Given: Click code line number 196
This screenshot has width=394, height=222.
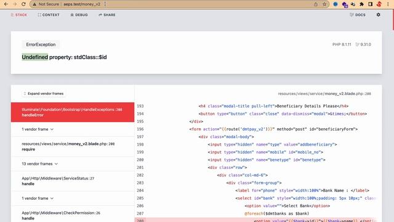Looking at the screenshot, I should pyautogui.click(x=140, y=129).
